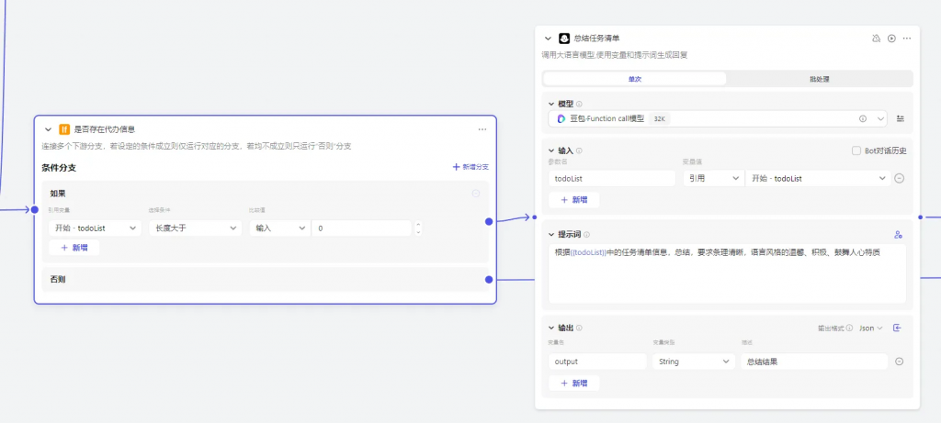This screenshot has width=941, height=423.
Task: Remove the 如果 condition branch
Action: [476, 194]
